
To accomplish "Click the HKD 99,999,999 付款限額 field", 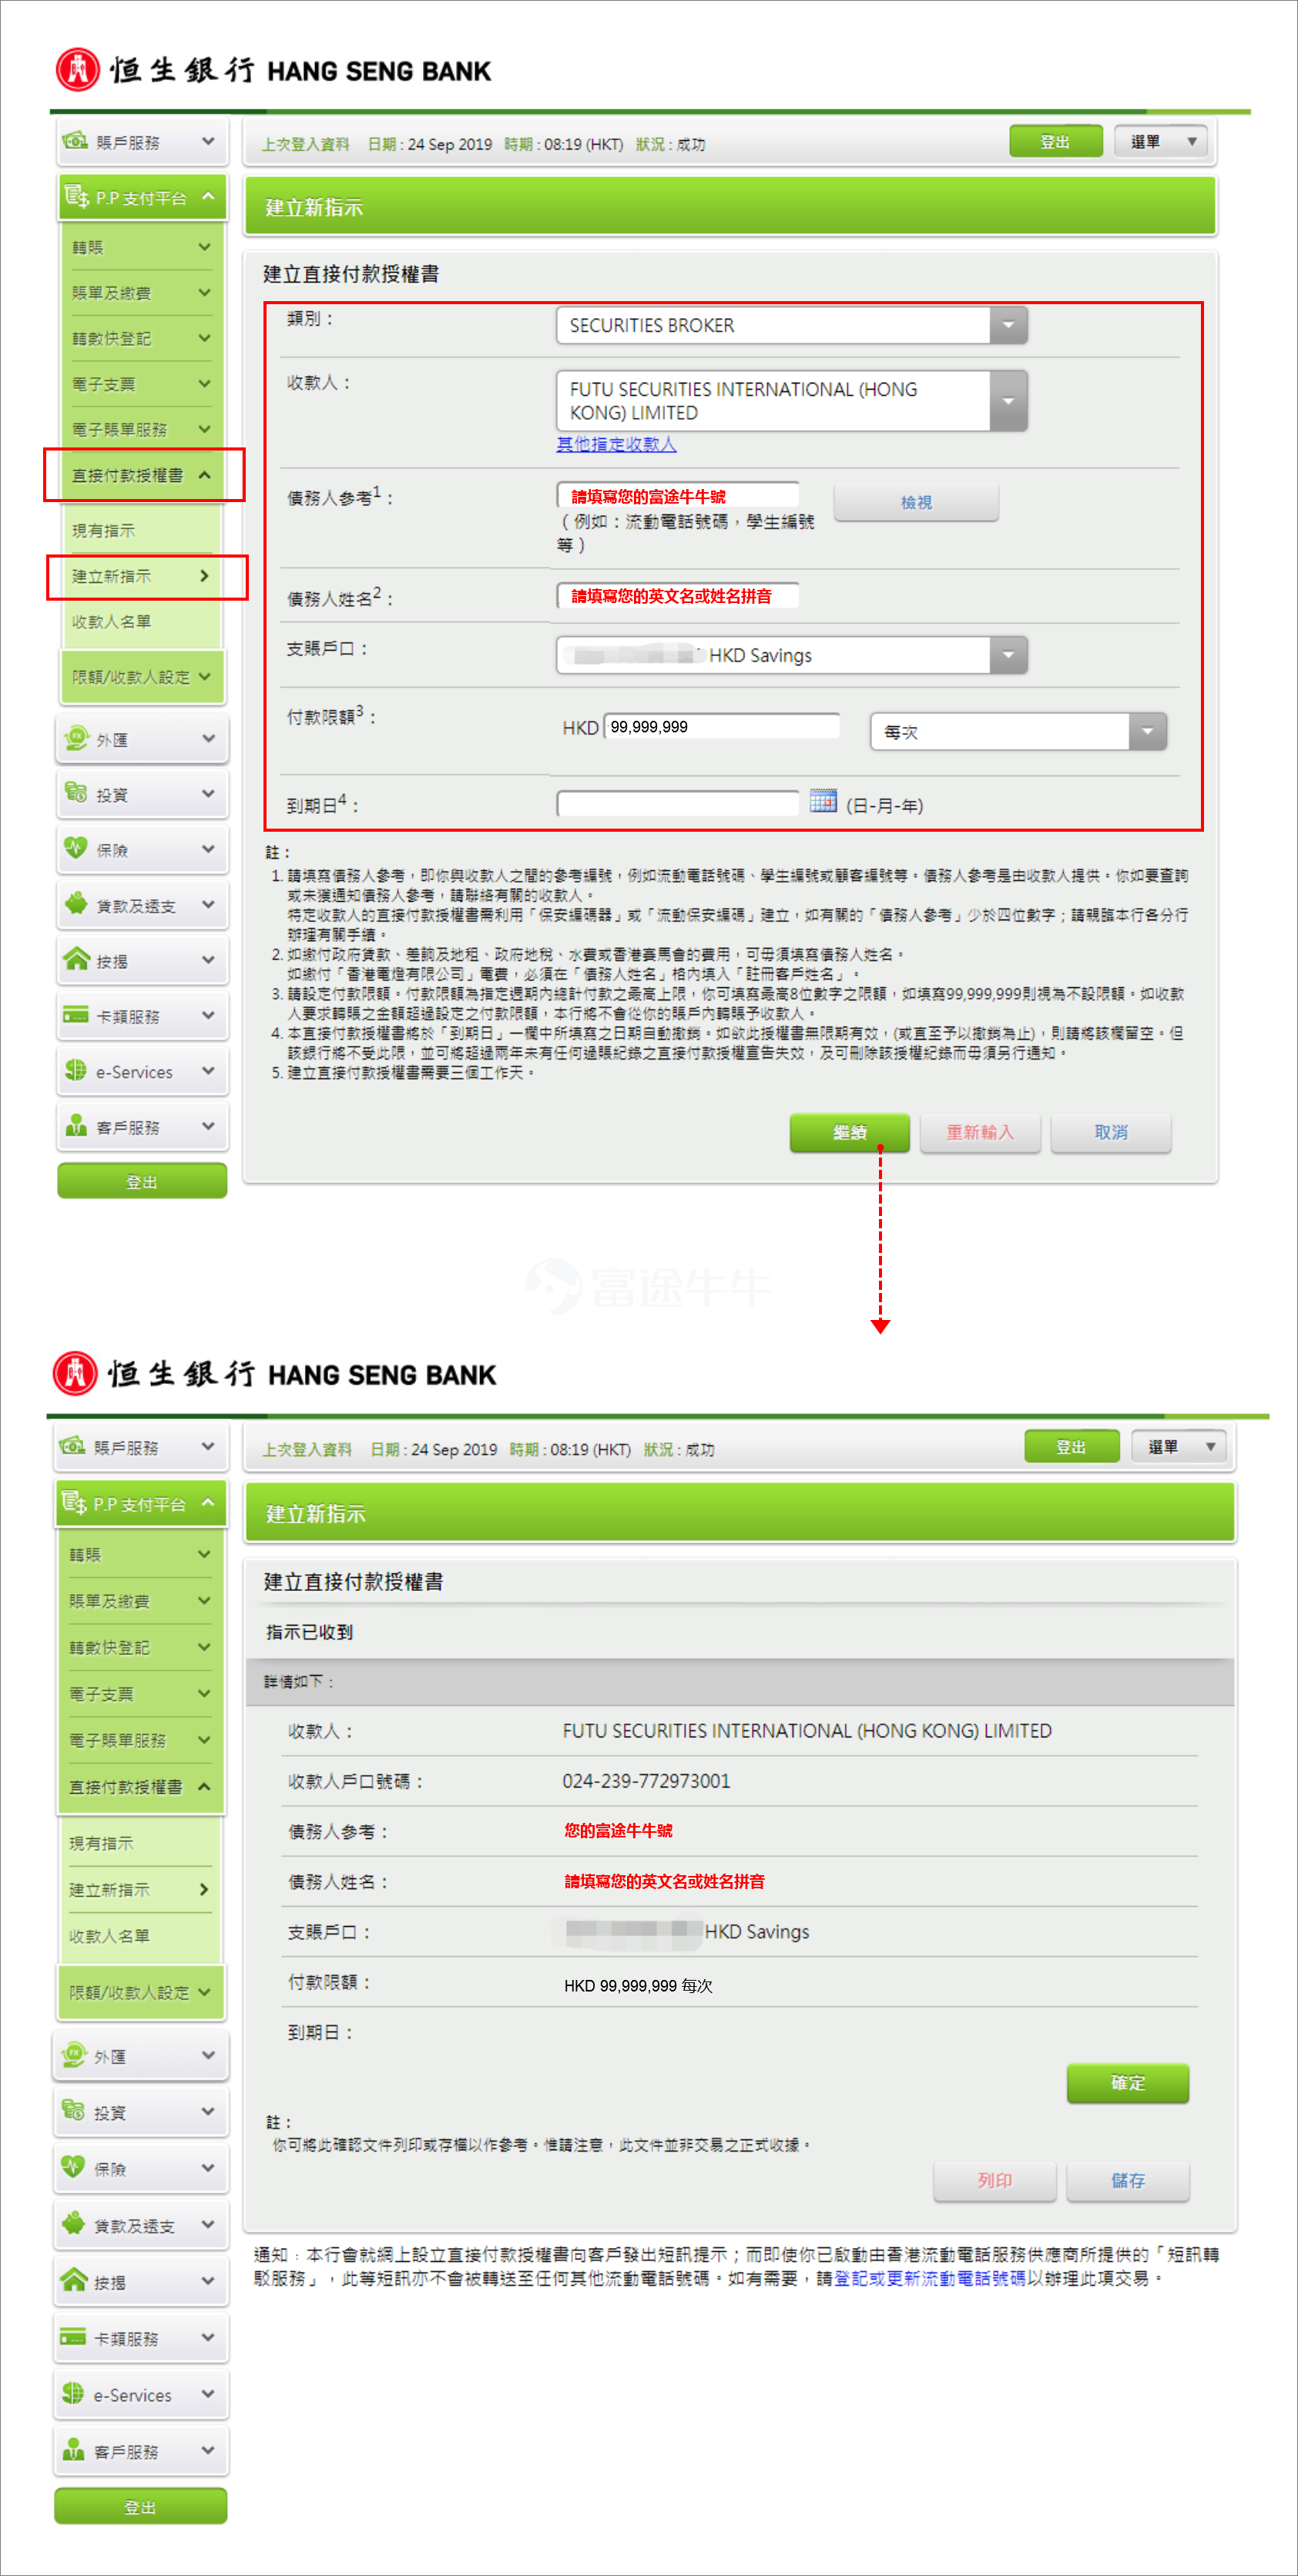I will 722,726.
